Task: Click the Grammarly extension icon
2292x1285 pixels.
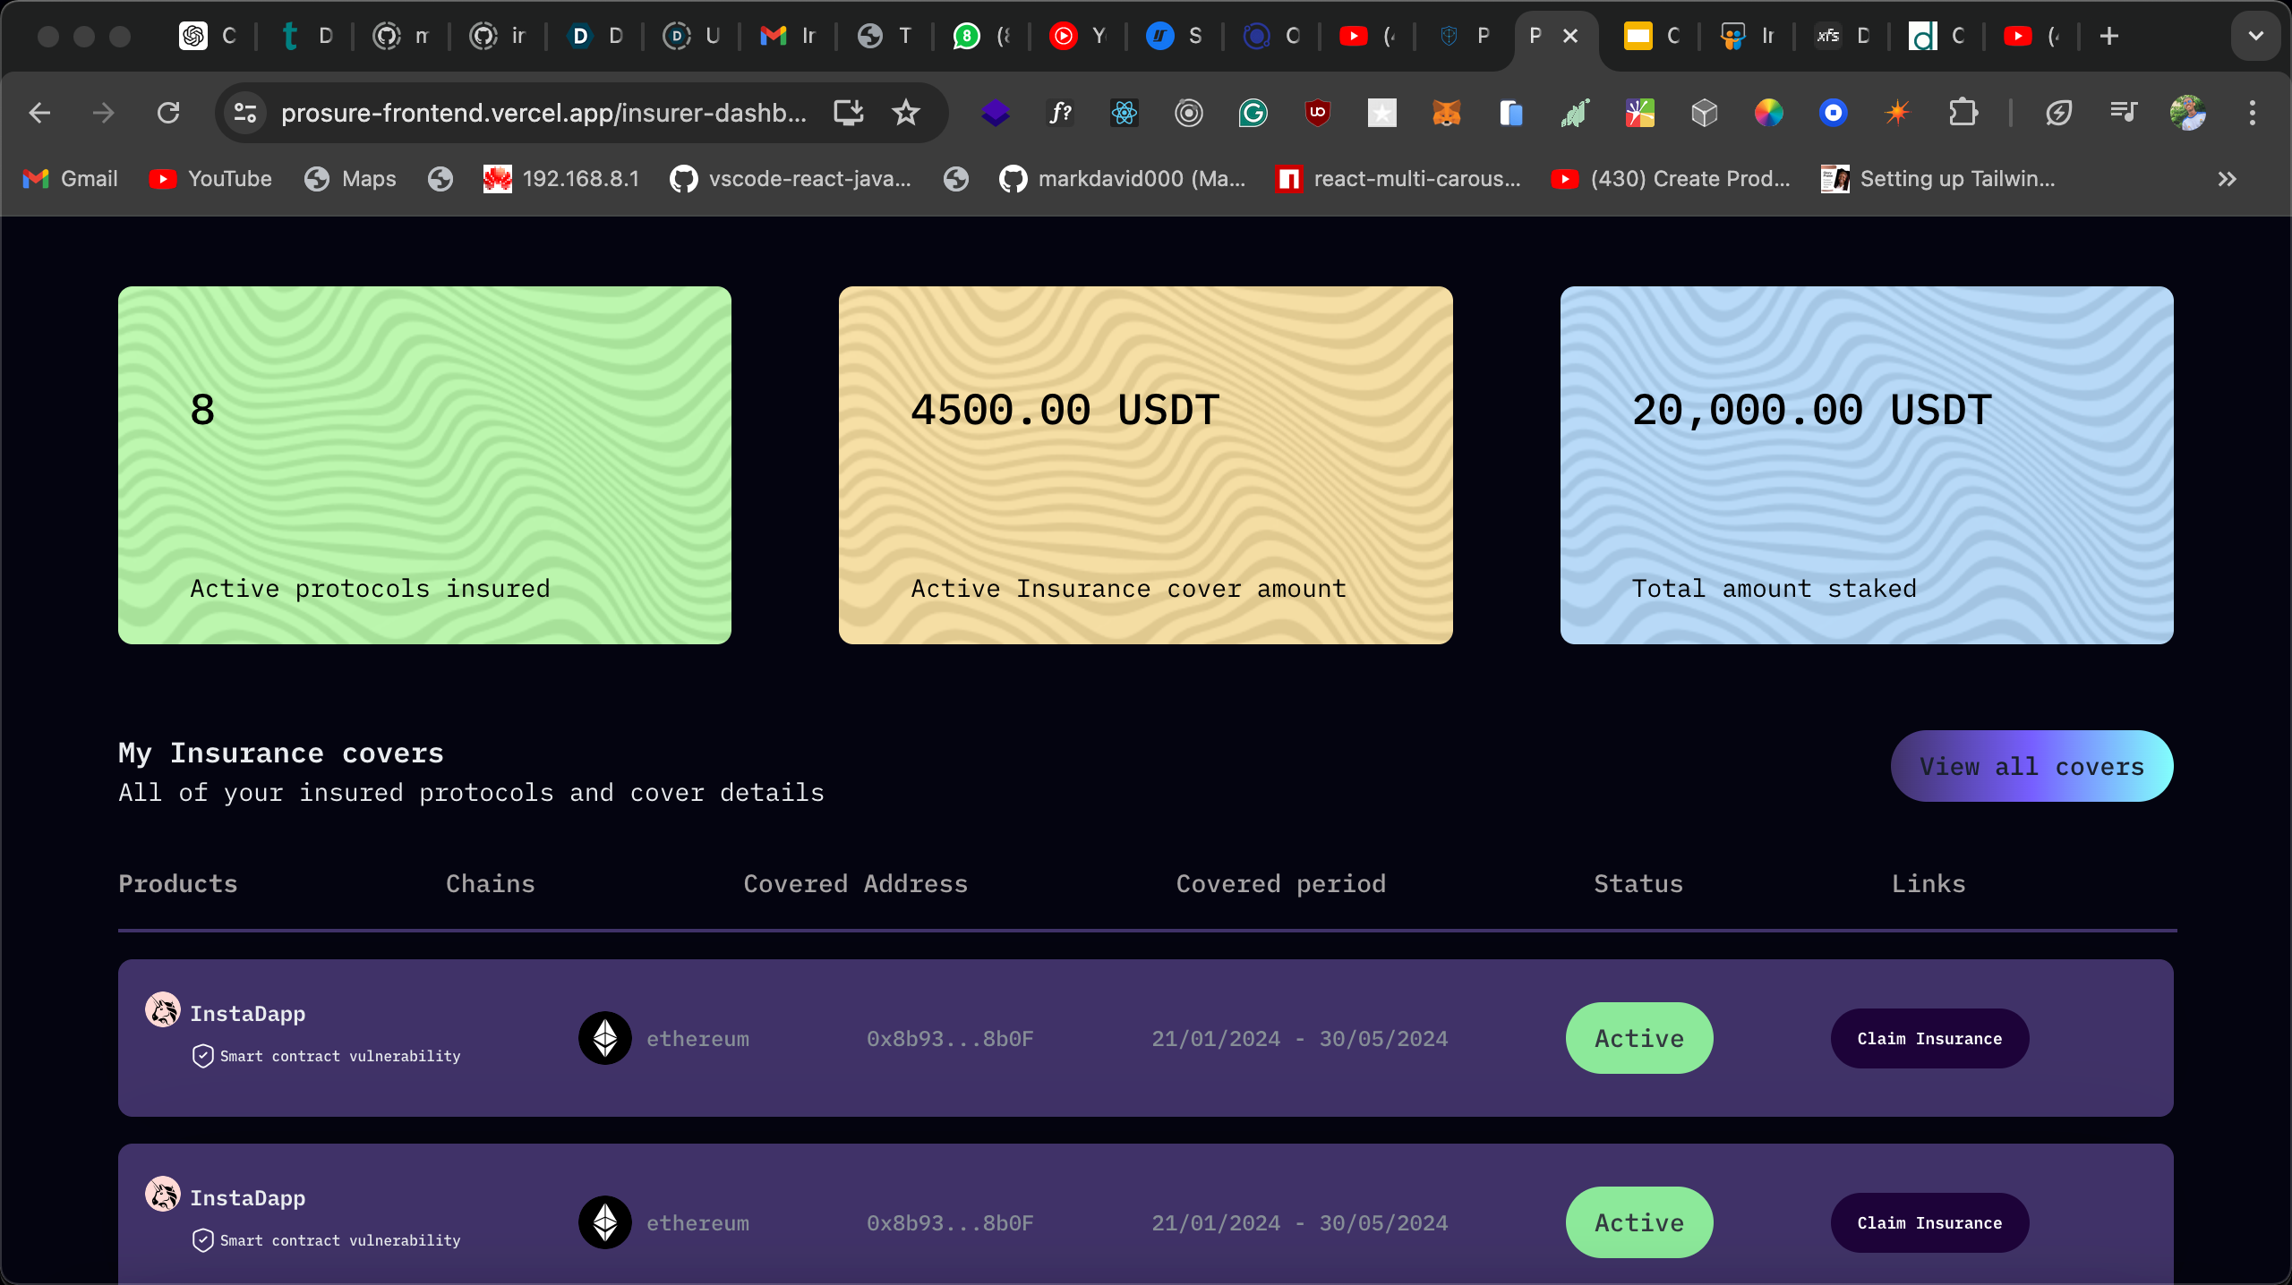Action: (x=1253, y=113)
